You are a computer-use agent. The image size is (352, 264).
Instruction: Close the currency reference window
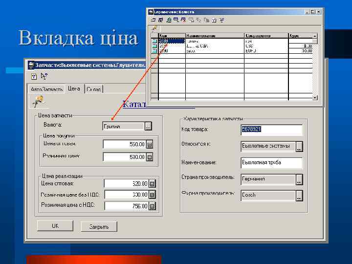[x=319, y=12]
